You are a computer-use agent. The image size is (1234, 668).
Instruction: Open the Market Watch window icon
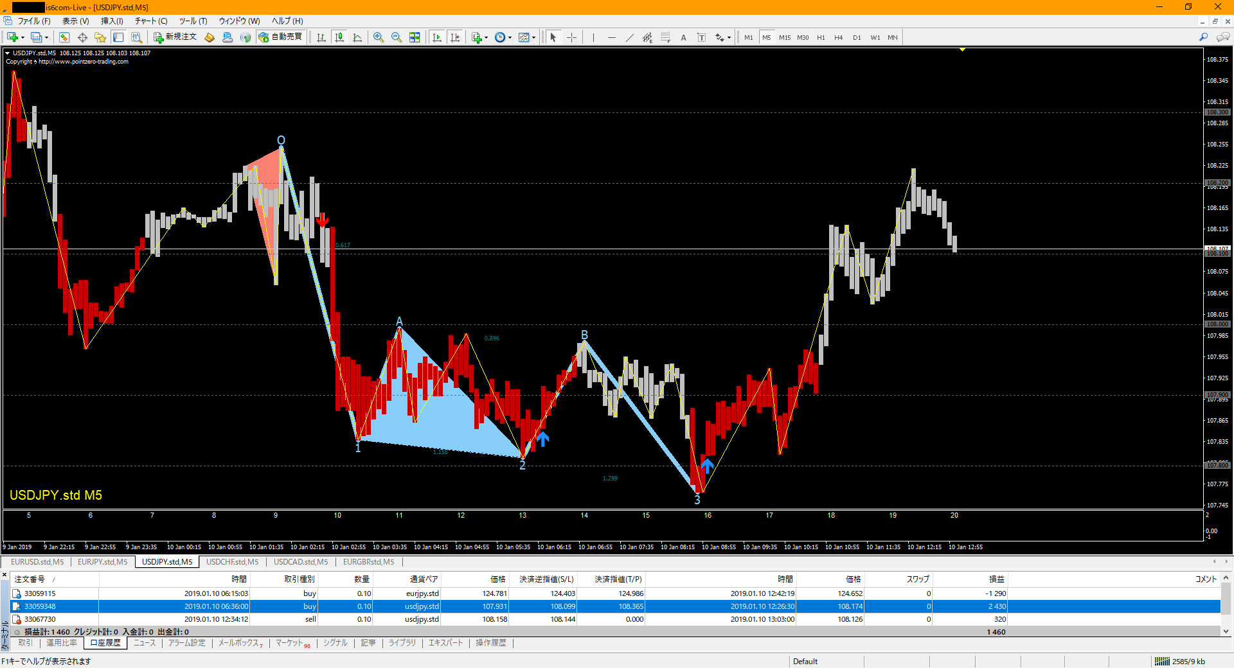click(x=64, y=37)
